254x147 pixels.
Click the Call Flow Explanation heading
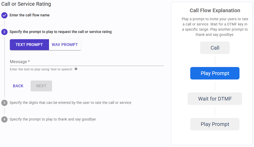tap(215, 11)
